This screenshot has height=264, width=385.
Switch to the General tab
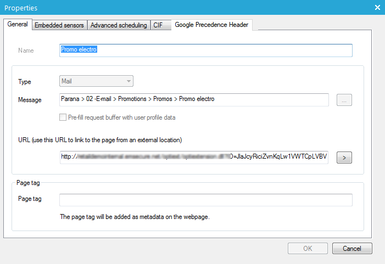click(18, 25)
